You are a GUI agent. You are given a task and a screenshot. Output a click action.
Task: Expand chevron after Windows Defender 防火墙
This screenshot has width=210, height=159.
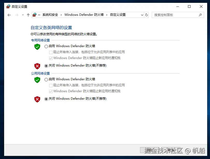click(107, 15)
